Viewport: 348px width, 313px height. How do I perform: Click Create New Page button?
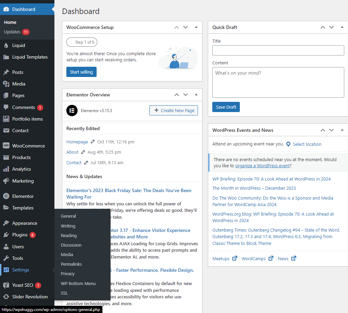173,110
